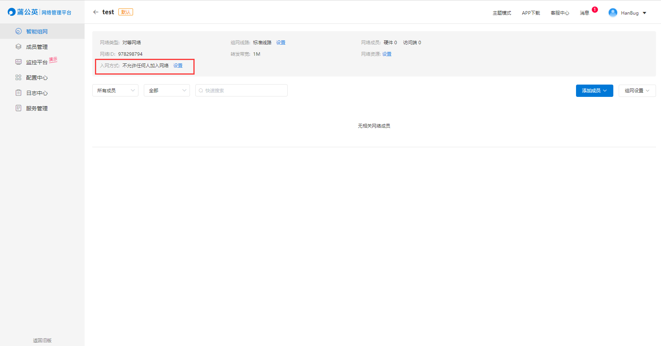This screenshot has width=661, height=346.
Task: Click the 日志中心 clipboard icon
Action: [18, 93]
